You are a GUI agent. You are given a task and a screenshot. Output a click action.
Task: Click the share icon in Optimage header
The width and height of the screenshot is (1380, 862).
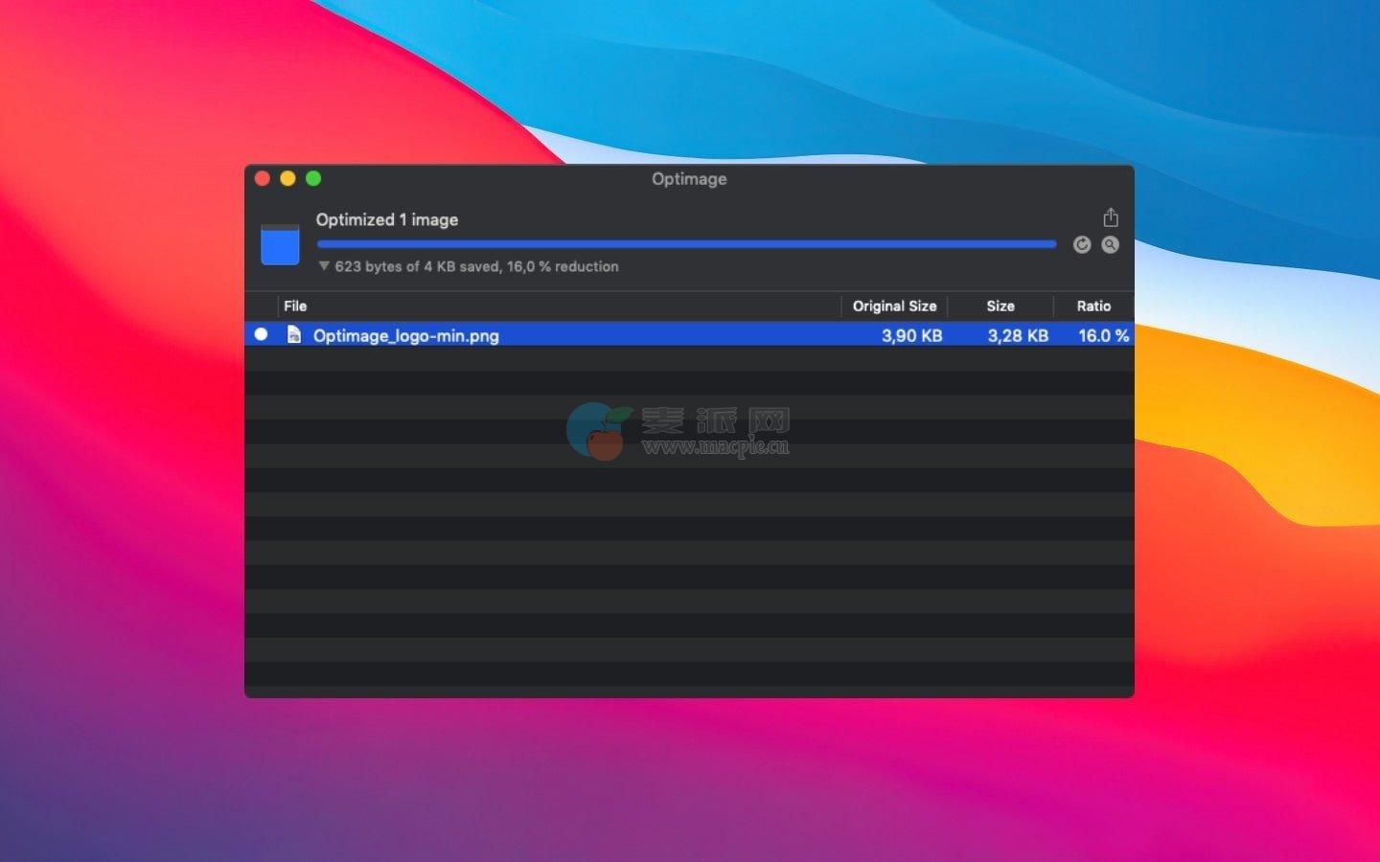[1110, 217]
